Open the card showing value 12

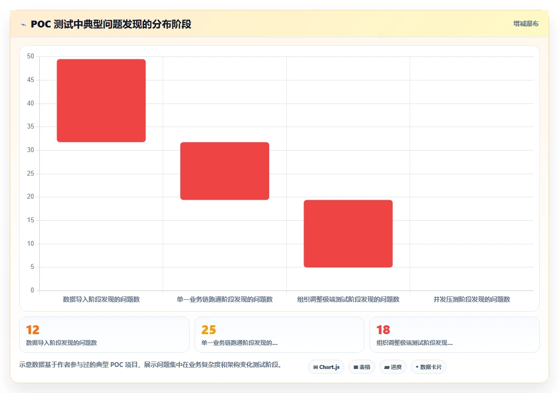pos(104,335)
